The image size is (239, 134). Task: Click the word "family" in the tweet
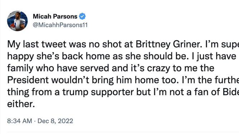point(20,68)
